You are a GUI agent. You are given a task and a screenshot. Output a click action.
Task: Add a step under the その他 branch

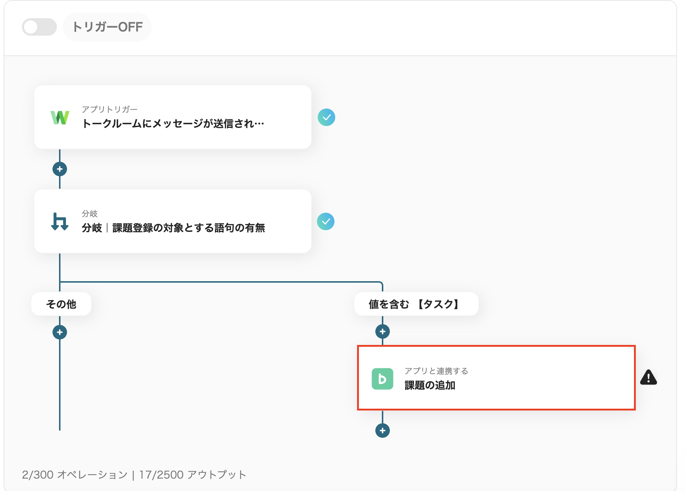coord(60,332)
